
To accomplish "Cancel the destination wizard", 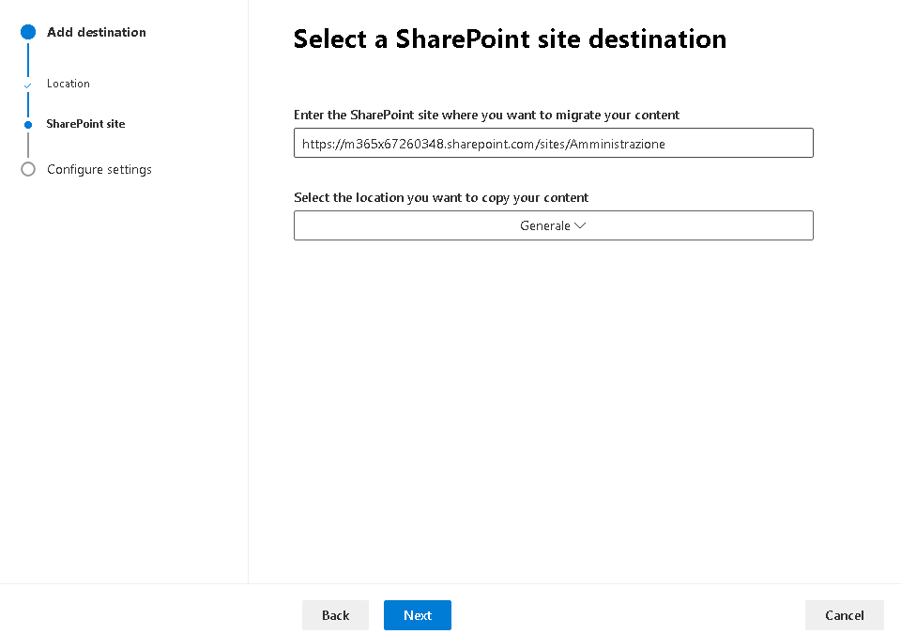I will click(x=844, y=615).
